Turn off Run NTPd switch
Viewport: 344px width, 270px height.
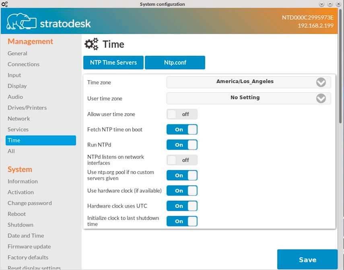click(x=182, y=145)
